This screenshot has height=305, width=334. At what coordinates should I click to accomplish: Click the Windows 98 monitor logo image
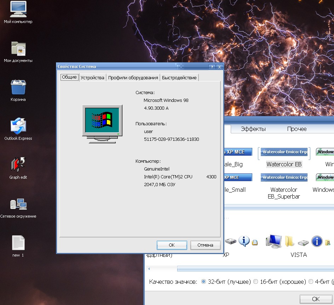coord(102,124)
